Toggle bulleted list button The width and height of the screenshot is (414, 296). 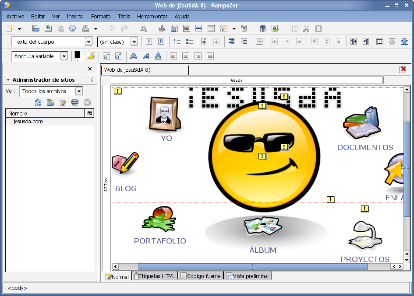click(x=189, y=42)
